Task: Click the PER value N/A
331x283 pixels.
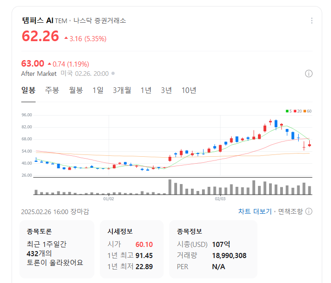Action: [x=219, y=267]
